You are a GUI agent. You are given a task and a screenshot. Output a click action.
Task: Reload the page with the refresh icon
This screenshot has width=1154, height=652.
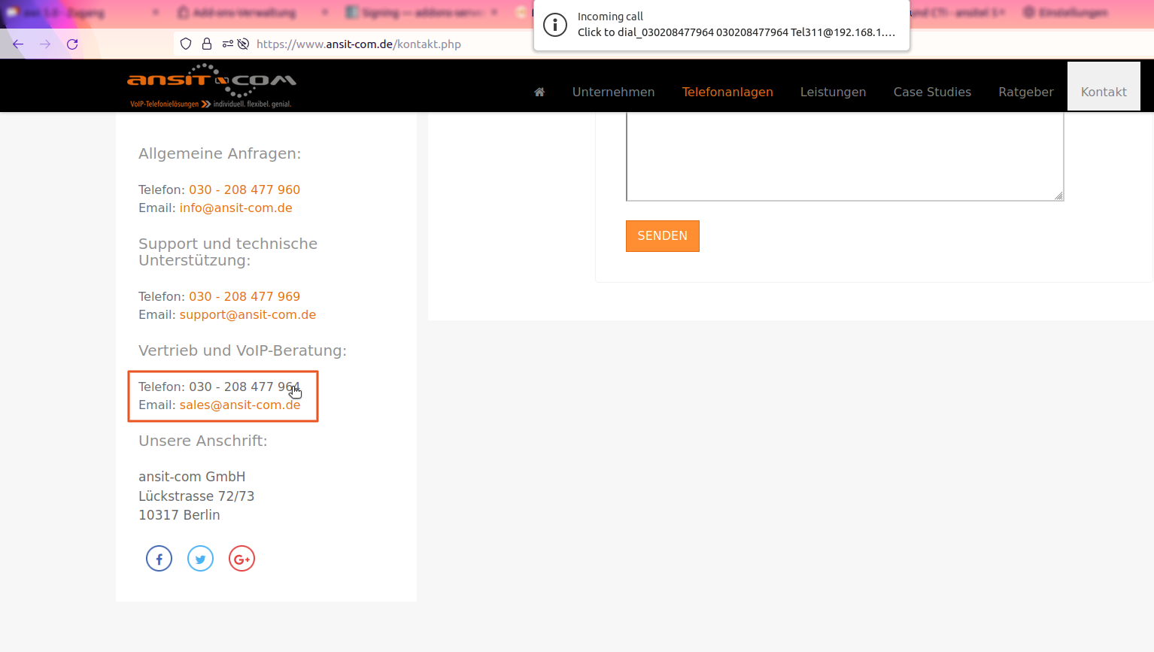click(x=72, y=44)
